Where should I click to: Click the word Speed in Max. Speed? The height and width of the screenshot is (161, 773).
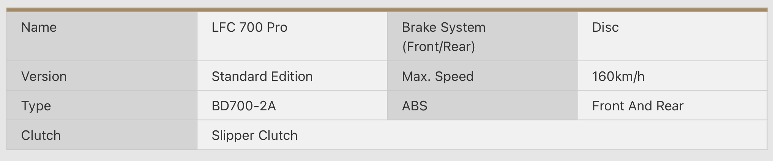(454, 77)
